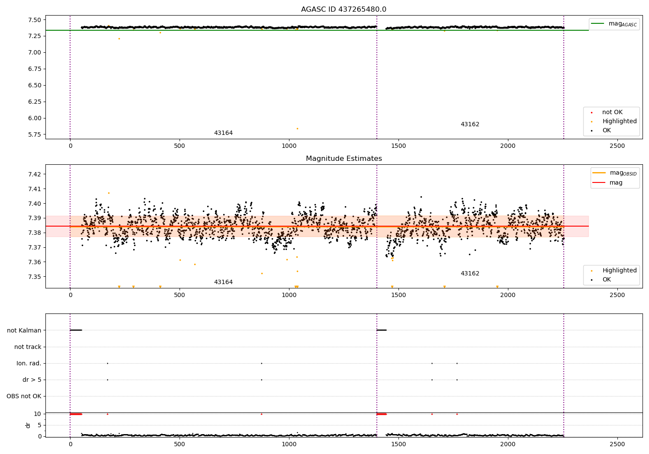Click the 7.42 y-tick label in middle plot
Screen dimensions: 649x454
coord(35,174)
